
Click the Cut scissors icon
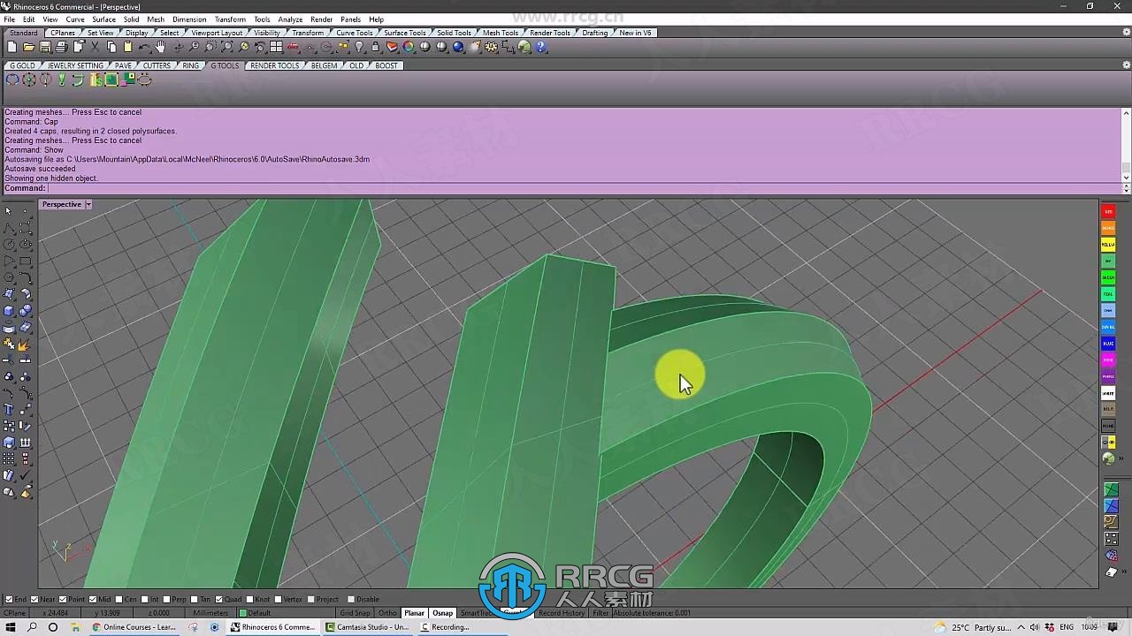pos(95,47)
